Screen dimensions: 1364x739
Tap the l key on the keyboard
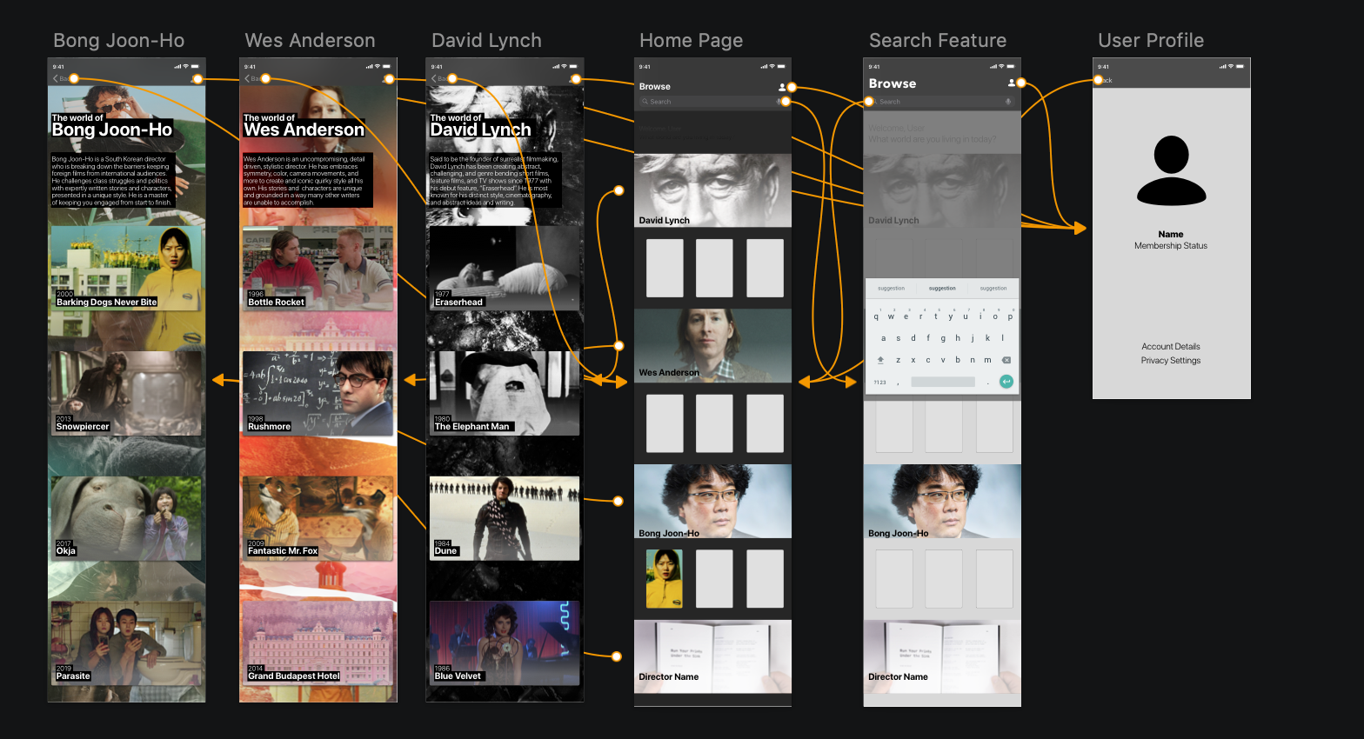(1003, 338)
